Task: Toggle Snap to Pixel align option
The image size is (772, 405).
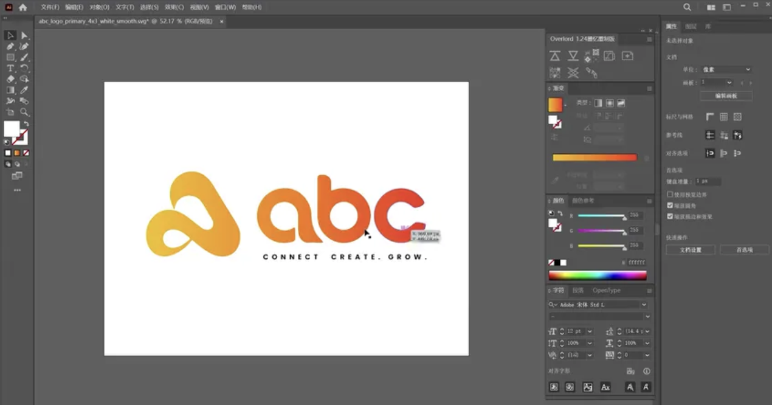Action: tap(737, 153)
